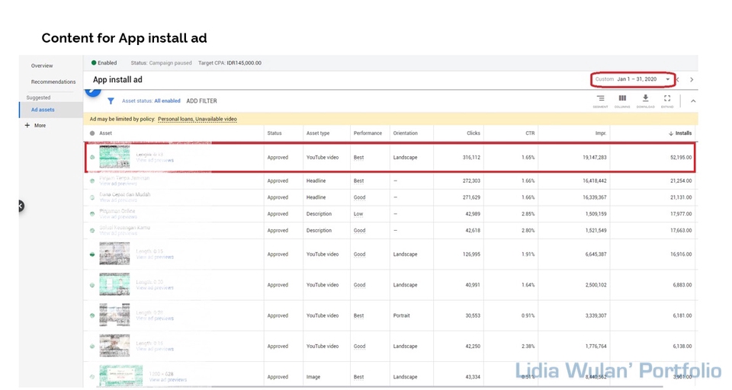Click the Expand table icon
This screenshot has width=732, height=390.
(x=667, y=98)
